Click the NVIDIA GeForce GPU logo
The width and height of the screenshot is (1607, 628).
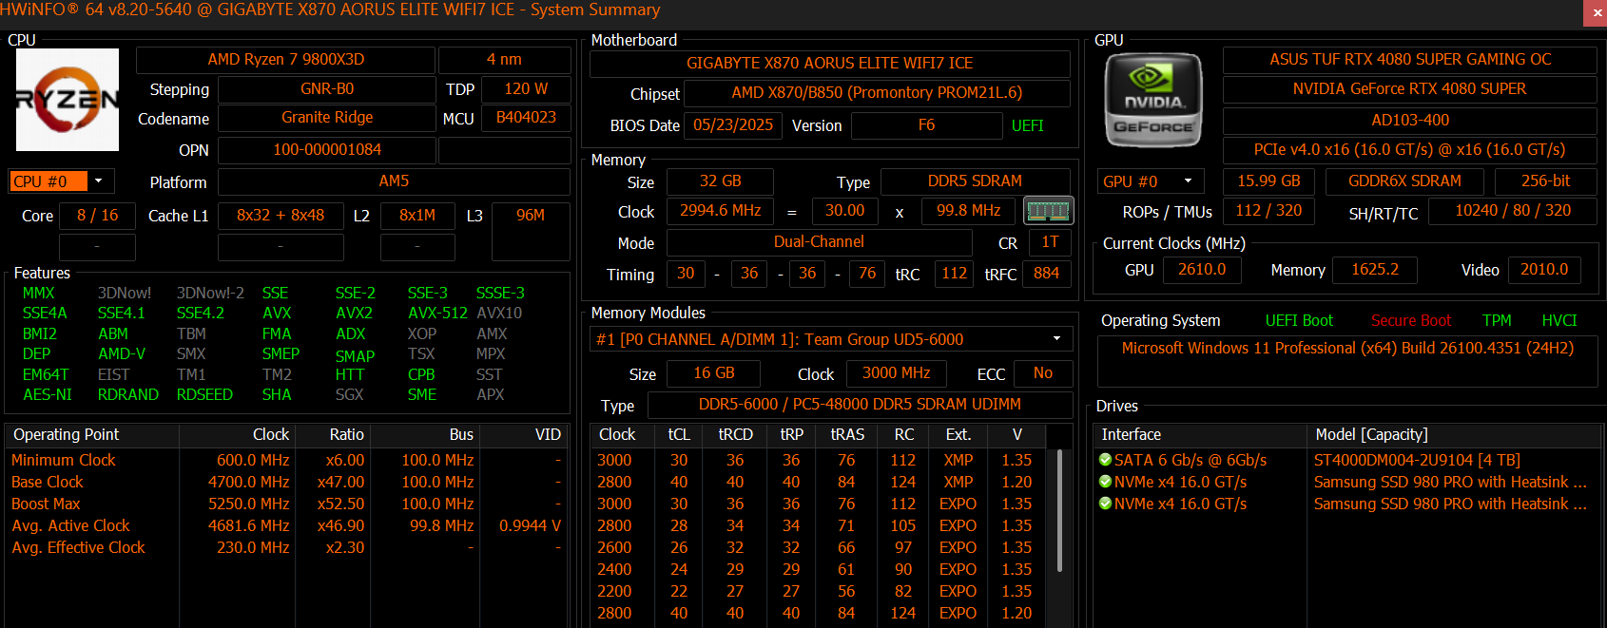(x=1153, y=100)
